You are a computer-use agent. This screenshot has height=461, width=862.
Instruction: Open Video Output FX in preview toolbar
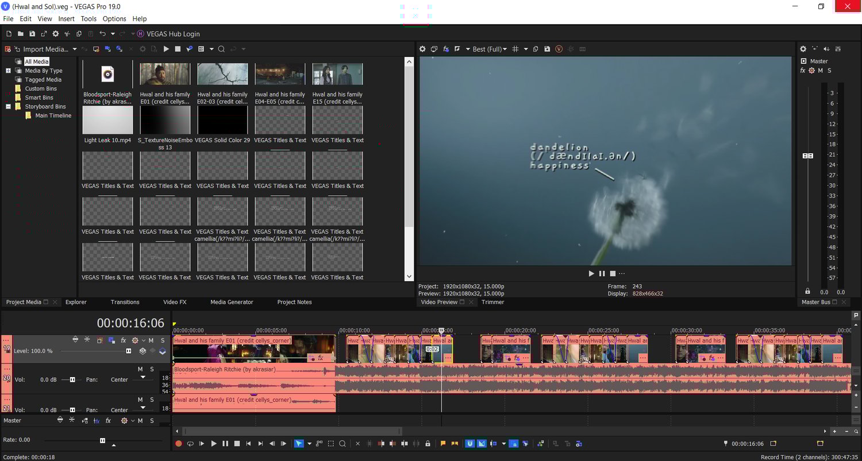[446, 49]
